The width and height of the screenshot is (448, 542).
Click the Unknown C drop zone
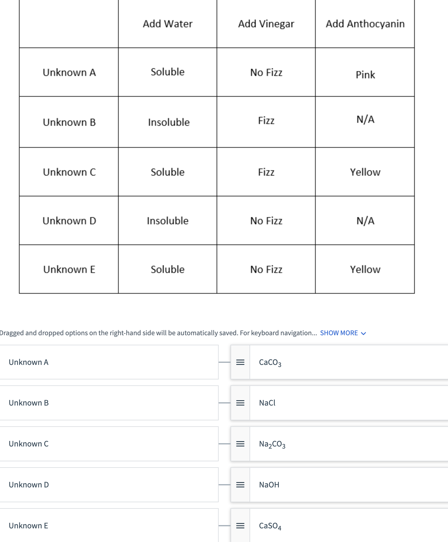coord(109,444)
